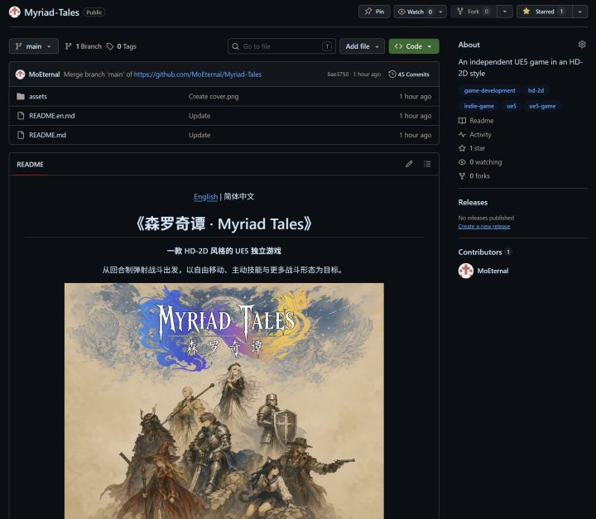Open the green Code dropdown
The image size is (596, 519).
click(x=414, y=46)
